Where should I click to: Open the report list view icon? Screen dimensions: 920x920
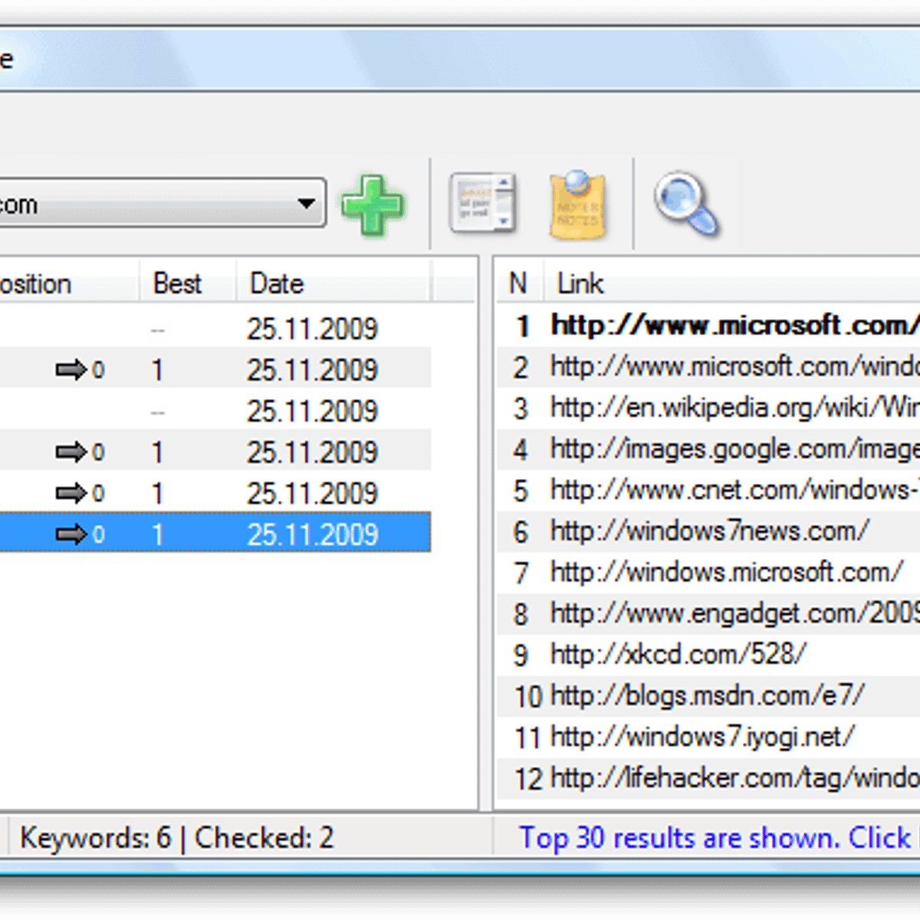click(x=481, y=204)
